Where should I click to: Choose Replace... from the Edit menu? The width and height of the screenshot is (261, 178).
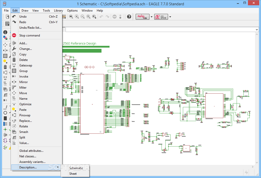(x=36, y=121)
